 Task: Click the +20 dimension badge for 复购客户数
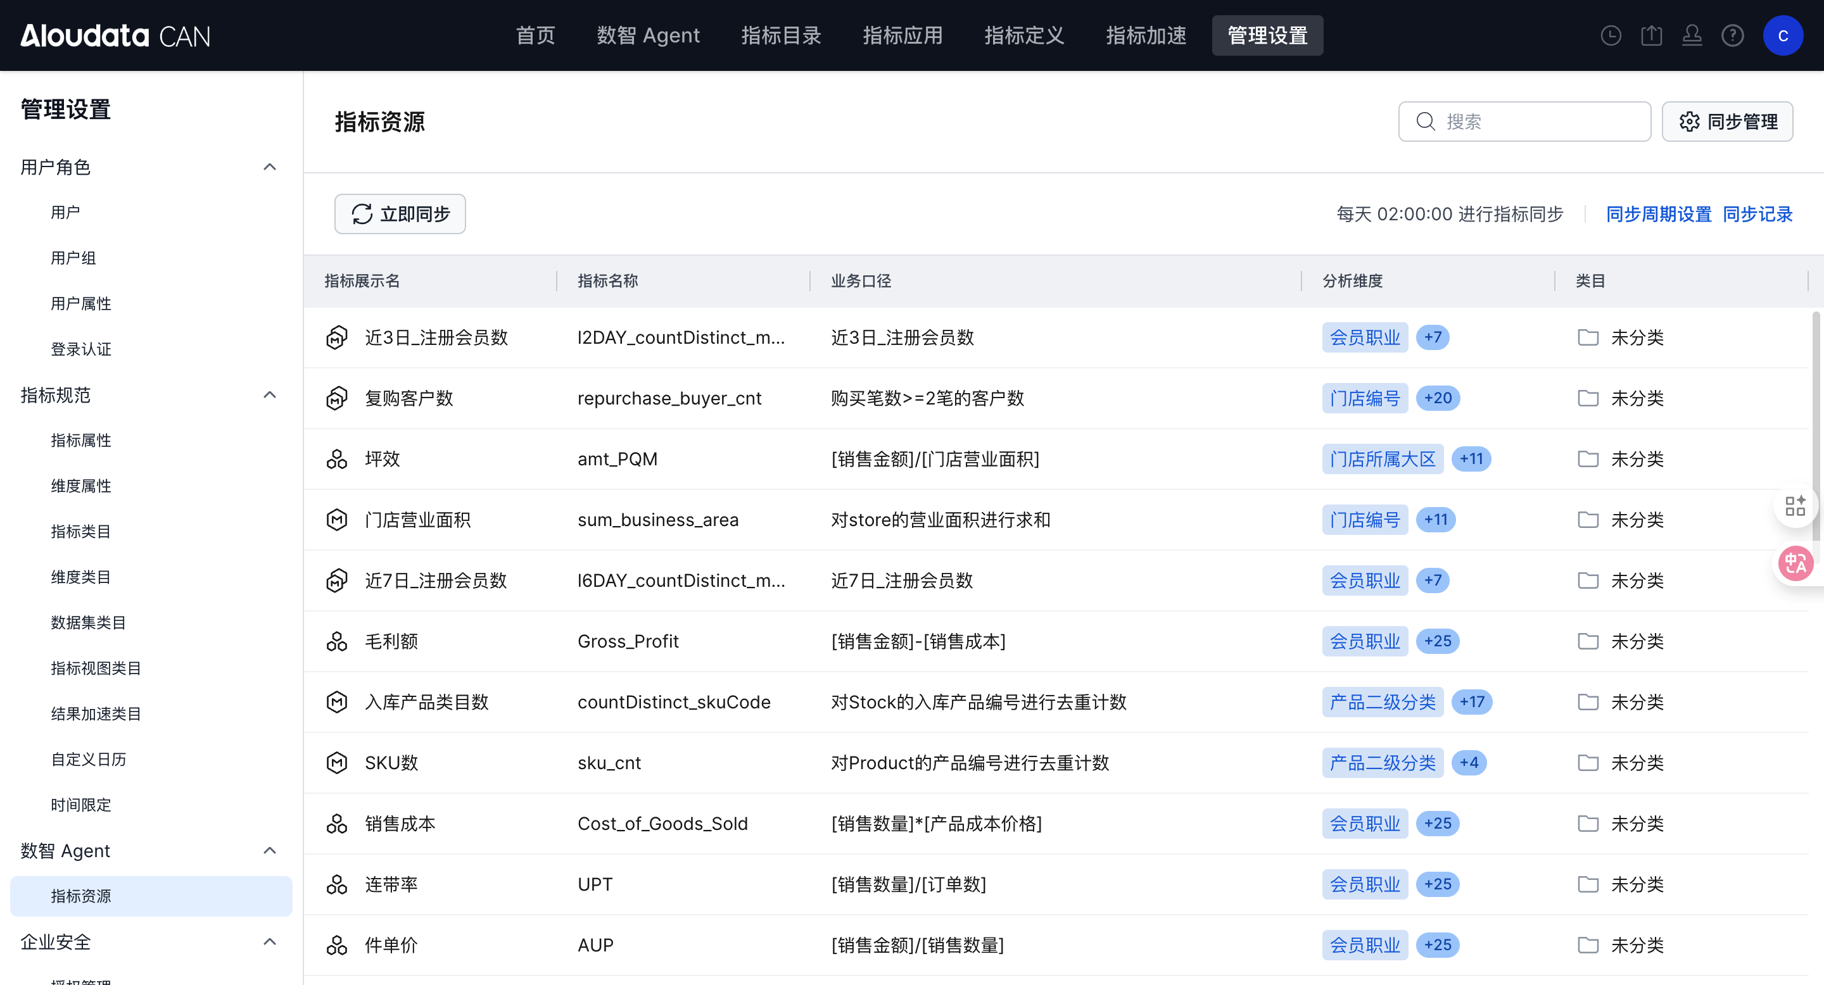1438,398
